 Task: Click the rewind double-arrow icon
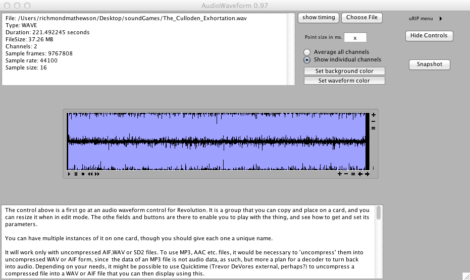click(x=90, y=174)
